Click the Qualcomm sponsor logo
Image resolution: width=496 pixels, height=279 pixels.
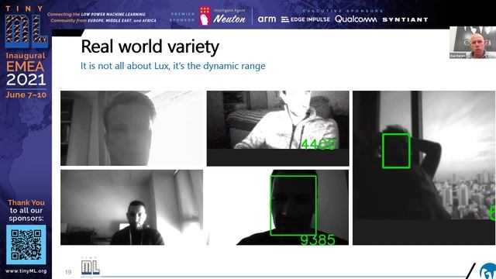click(x=356, y=19)
